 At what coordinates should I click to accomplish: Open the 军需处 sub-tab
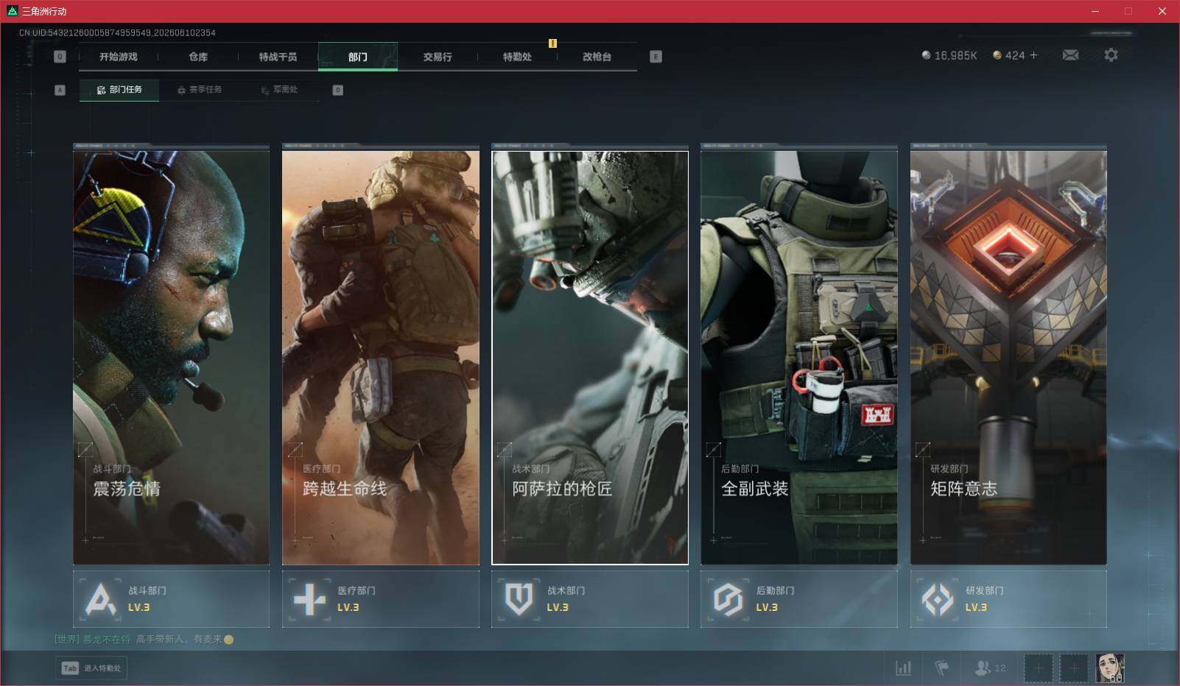click(279, 90)
